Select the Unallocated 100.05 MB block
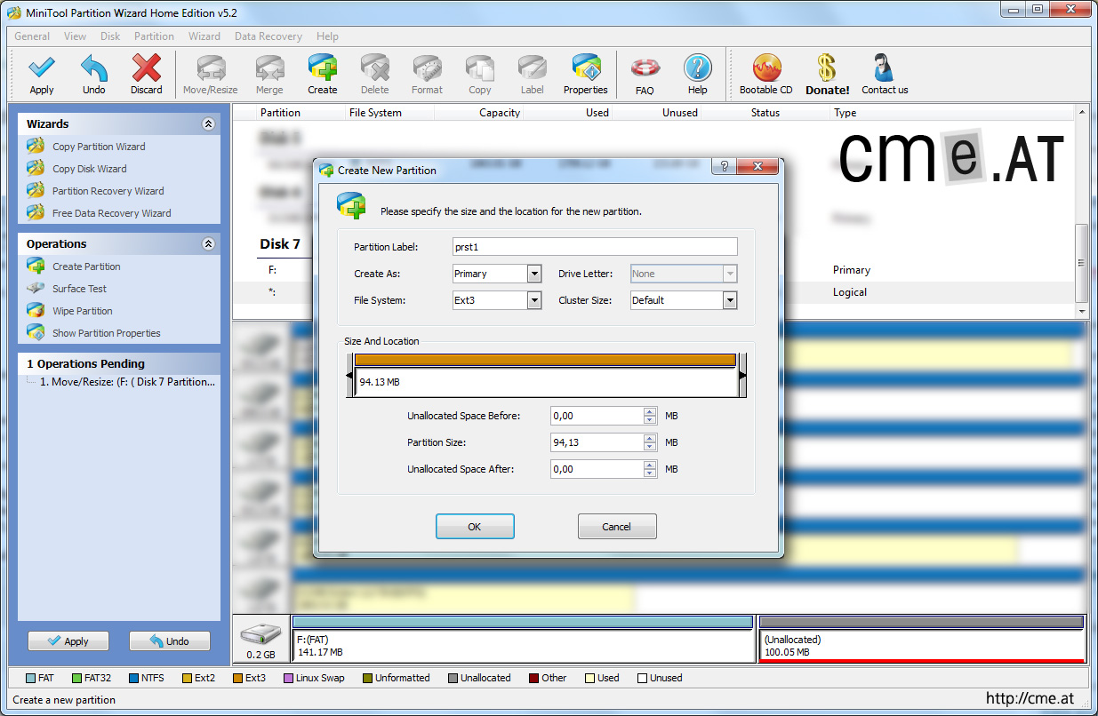 coord(922,639)
